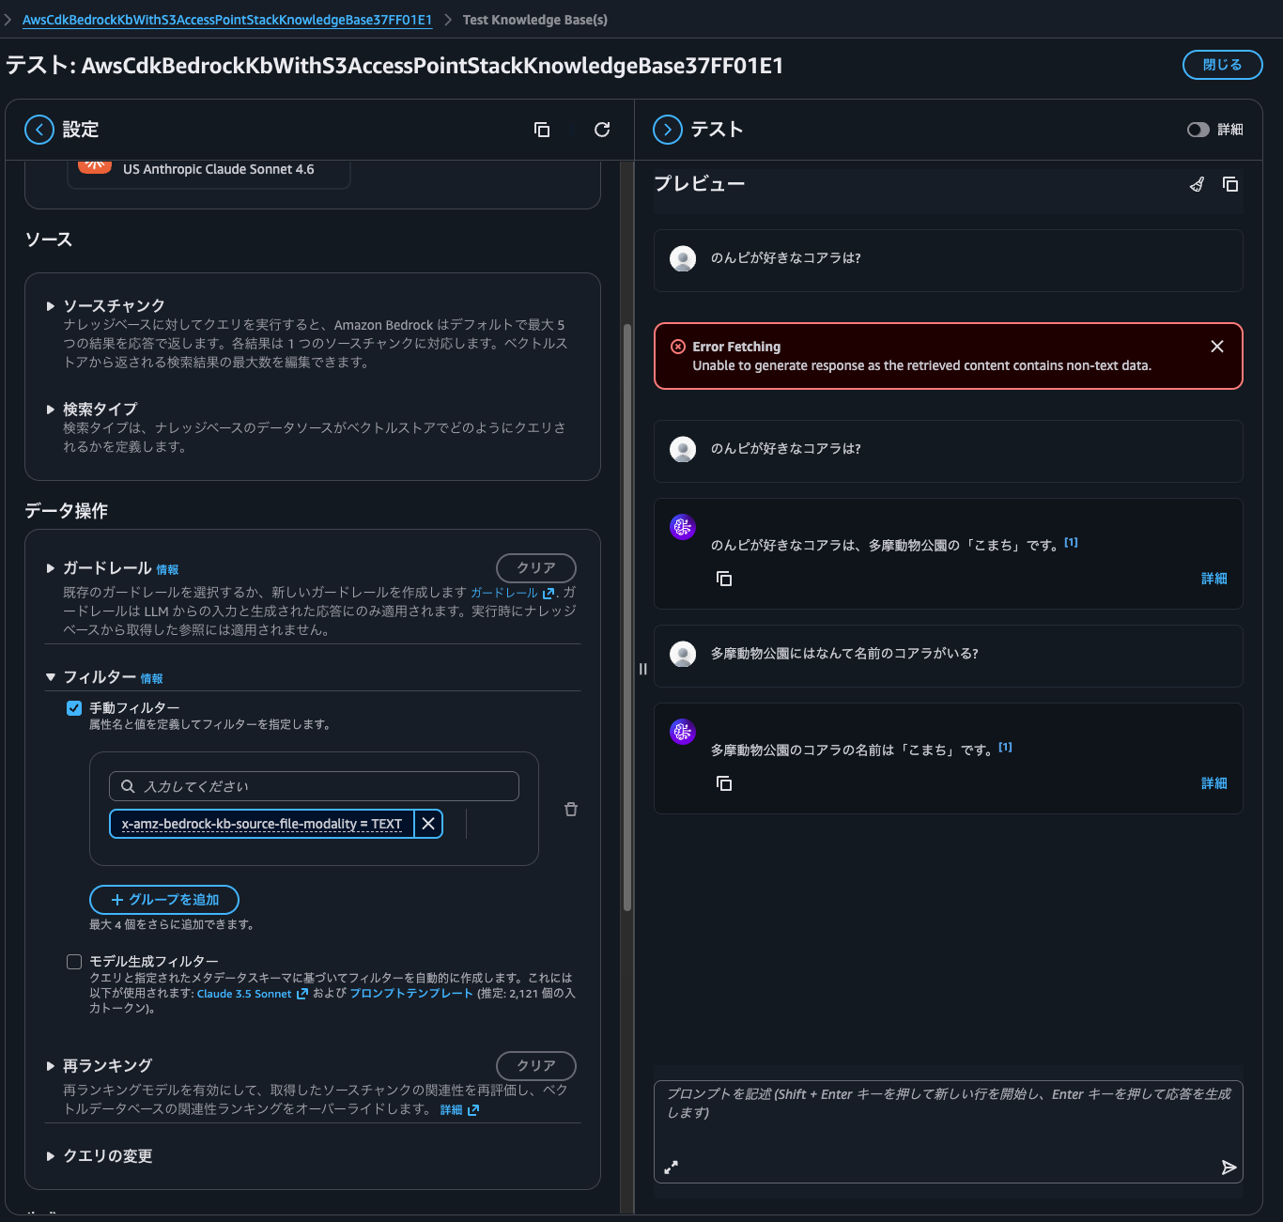1283x1222 pixels.
Task: Click the x-amz-bedrock-kb-source-file-modality = TEXT token
Action: [x=262, y=824]
